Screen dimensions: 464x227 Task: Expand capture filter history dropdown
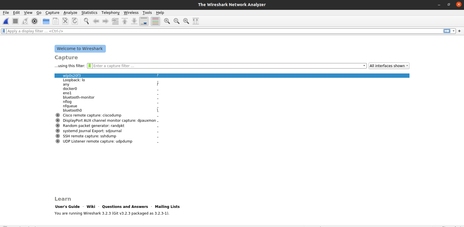(x=364, y=66)
